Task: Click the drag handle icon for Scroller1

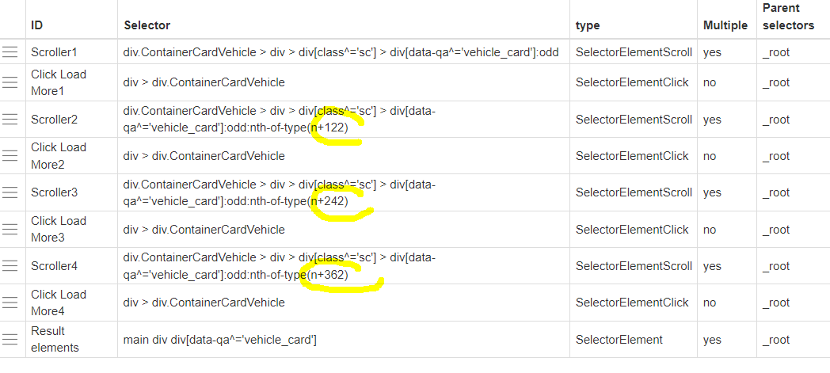Action: point(10,52)
